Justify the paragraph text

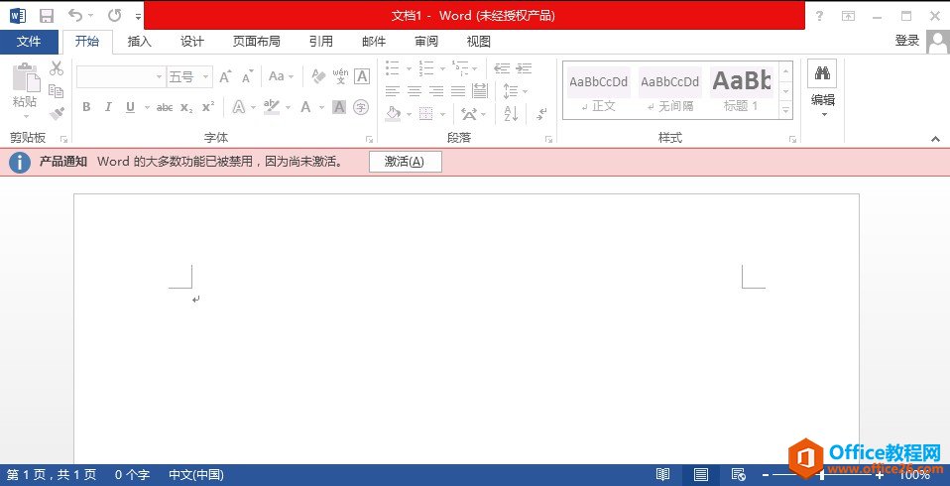pyautogui.click(x=458, y=91)
